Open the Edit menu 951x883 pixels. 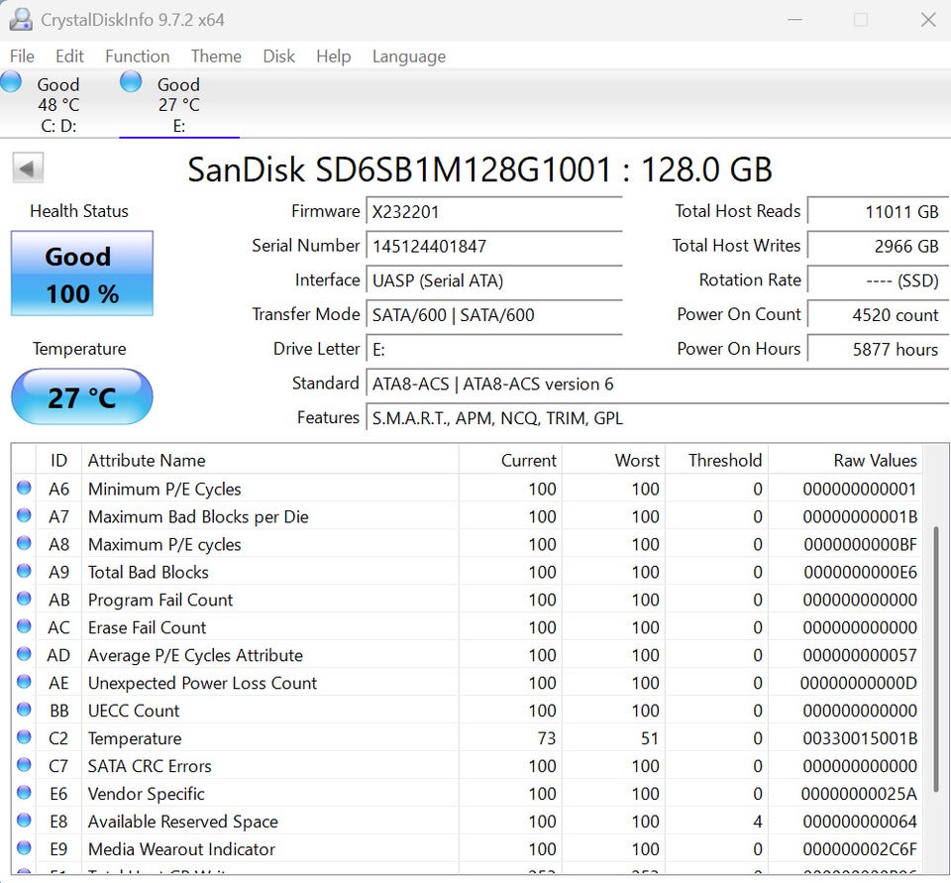[x=69, y=56]
